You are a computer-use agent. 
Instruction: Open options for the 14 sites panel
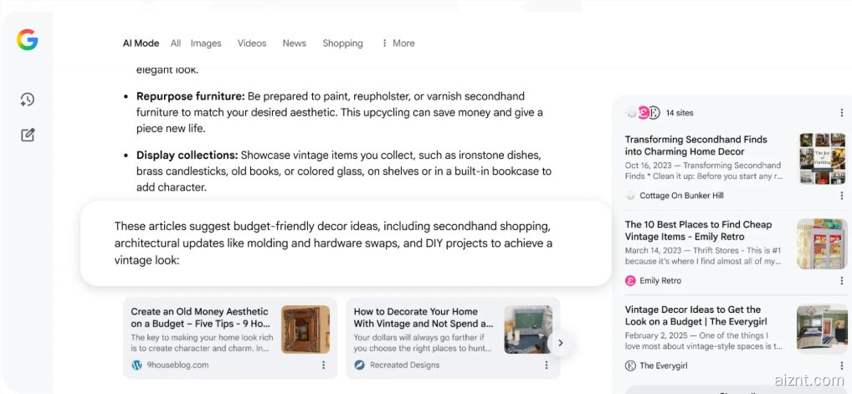point(841,113)
